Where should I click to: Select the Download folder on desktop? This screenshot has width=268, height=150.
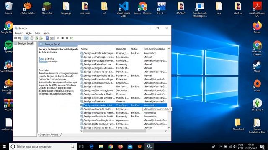(238, 124)
